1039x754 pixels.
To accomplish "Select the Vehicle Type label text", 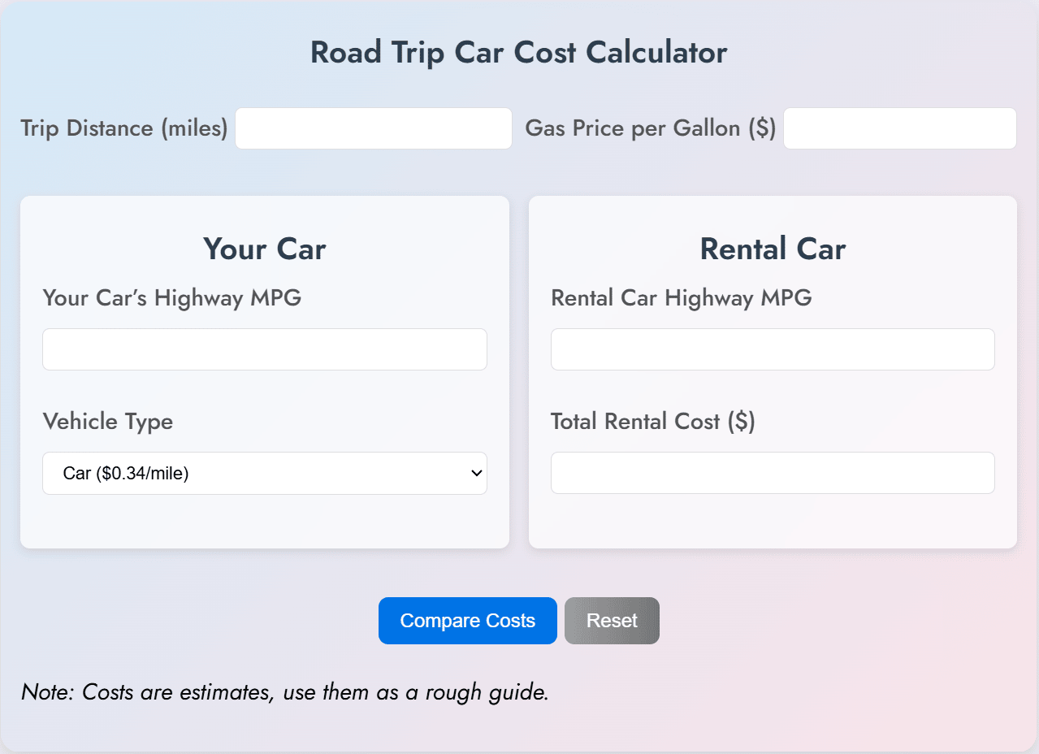I will (x=107, y=422).
